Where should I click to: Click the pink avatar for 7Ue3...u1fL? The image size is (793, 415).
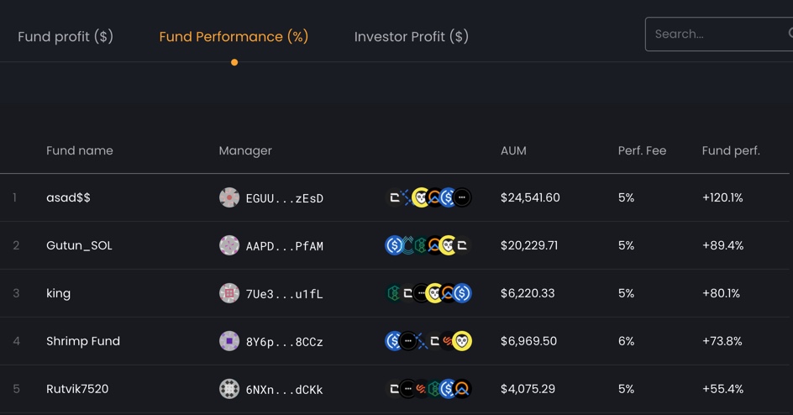coord(229,293)
